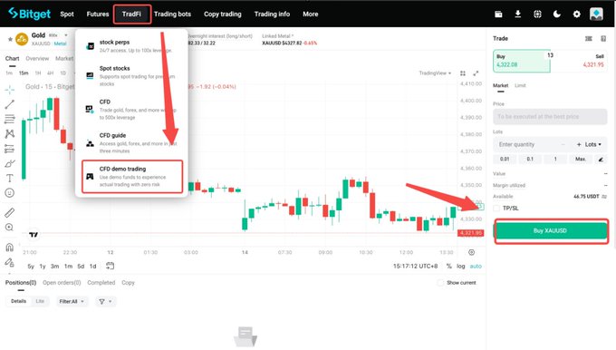The width and height of the screenshot is (616, 350).
Task: Click the Buy XAUUSD button
Action: [551, 231]
